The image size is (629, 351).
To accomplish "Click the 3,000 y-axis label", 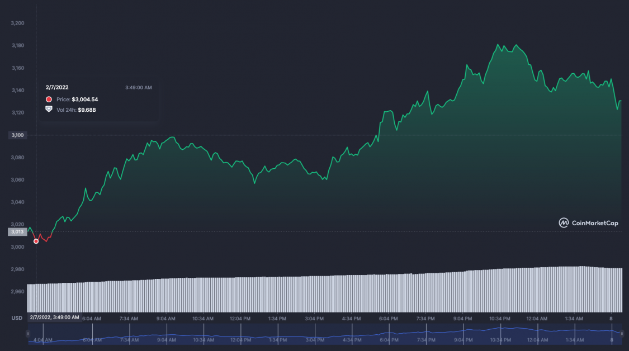I will pyautogui.click(x=18, y=247).
